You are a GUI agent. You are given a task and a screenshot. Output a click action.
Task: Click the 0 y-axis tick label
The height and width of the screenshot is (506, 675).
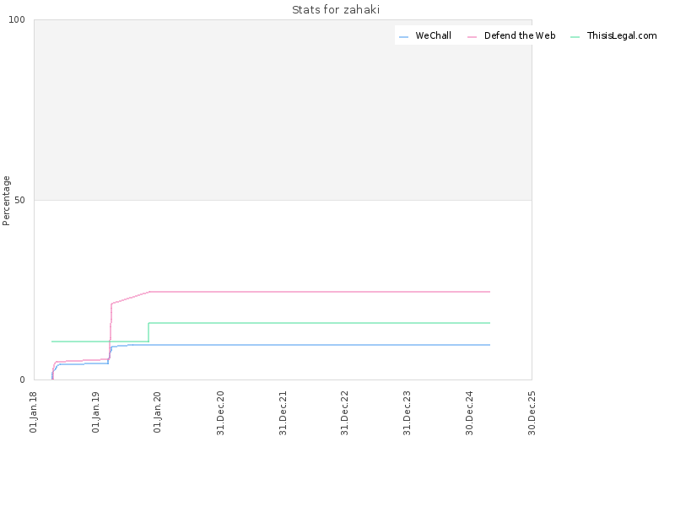click(x=23, y=380)
